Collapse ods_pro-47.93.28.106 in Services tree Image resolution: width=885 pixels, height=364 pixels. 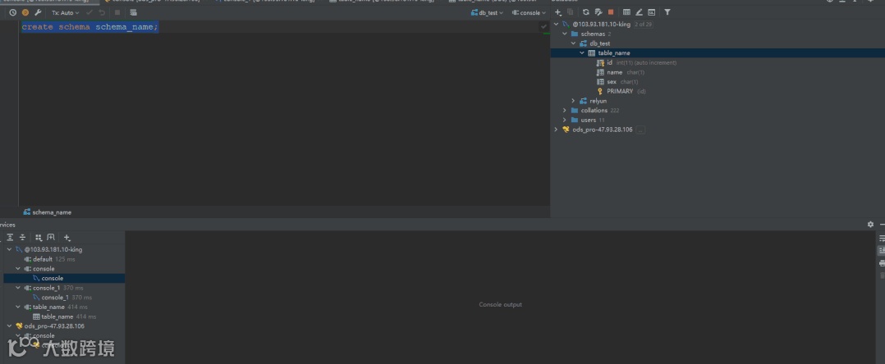tap(9, 325)
